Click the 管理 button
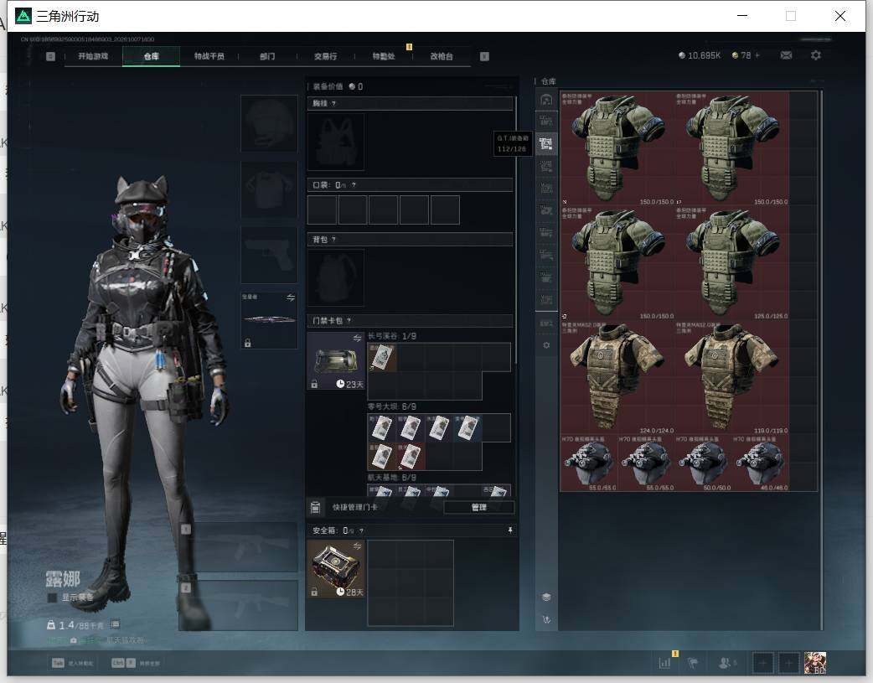 [479, 507]
